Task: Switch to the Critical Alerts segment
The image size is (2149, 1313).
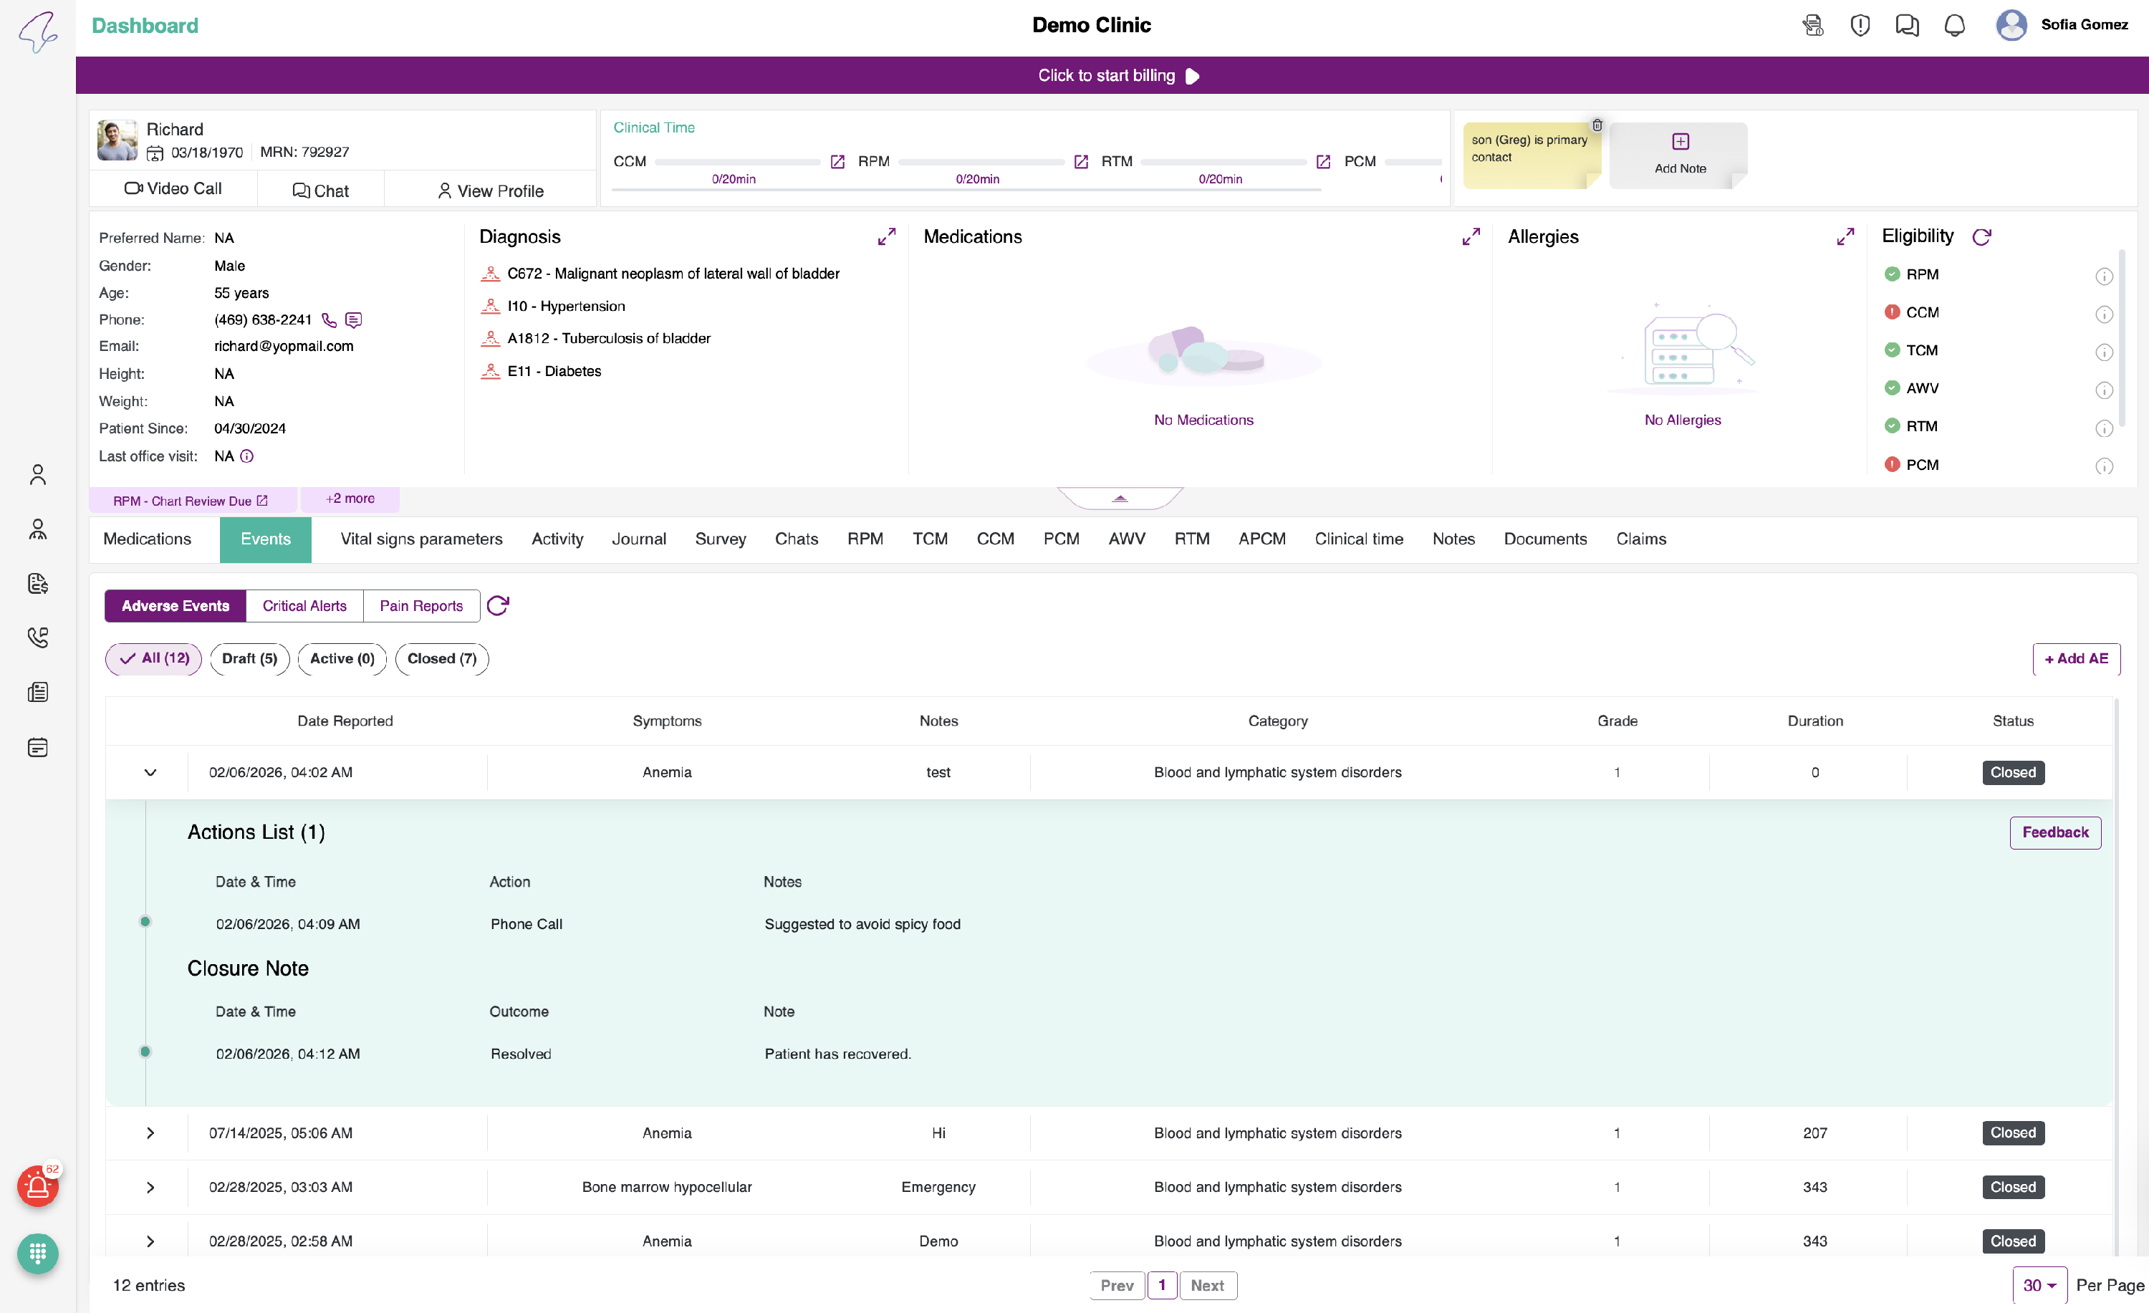Action: pyautogui.click(x=304, y=606)
